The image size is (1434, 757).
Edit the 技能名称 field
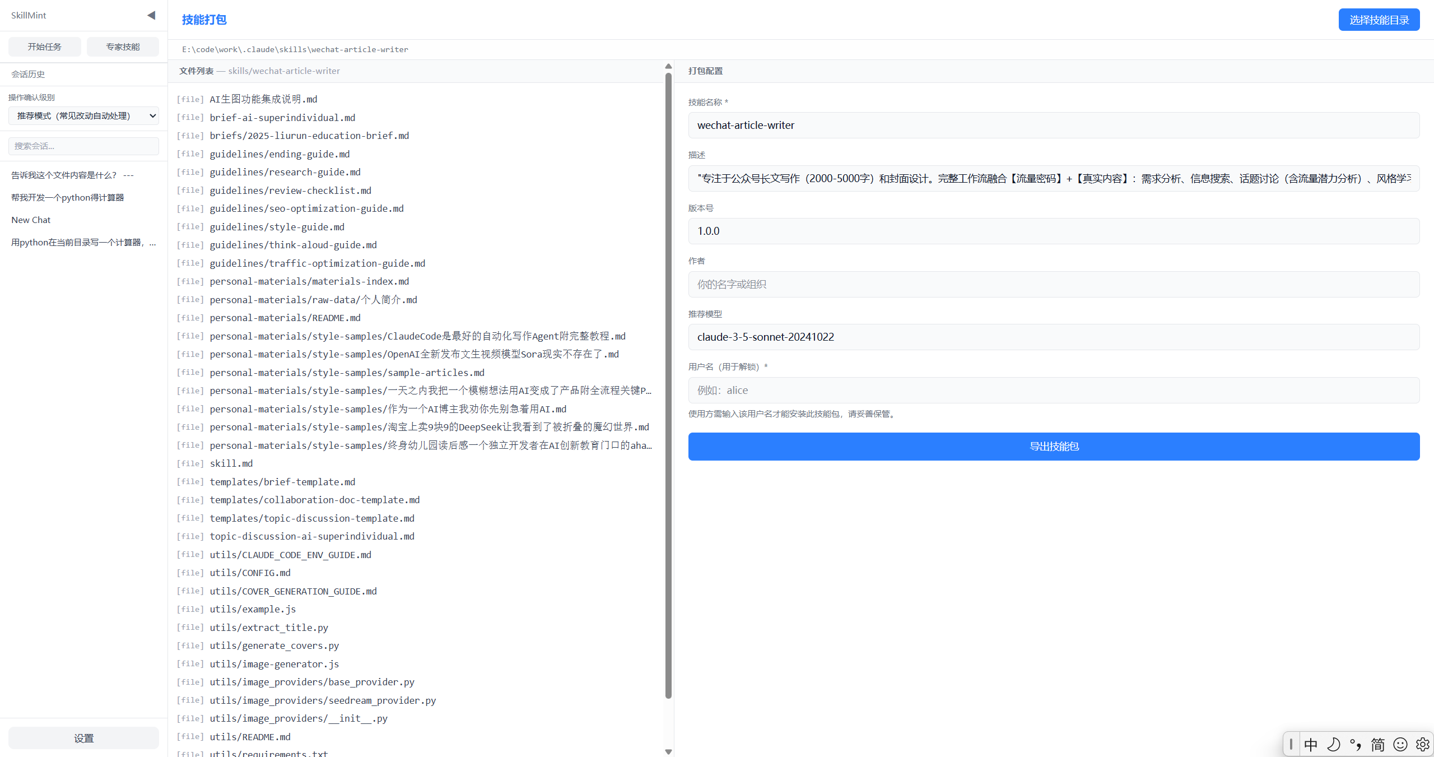(1054, 125)
